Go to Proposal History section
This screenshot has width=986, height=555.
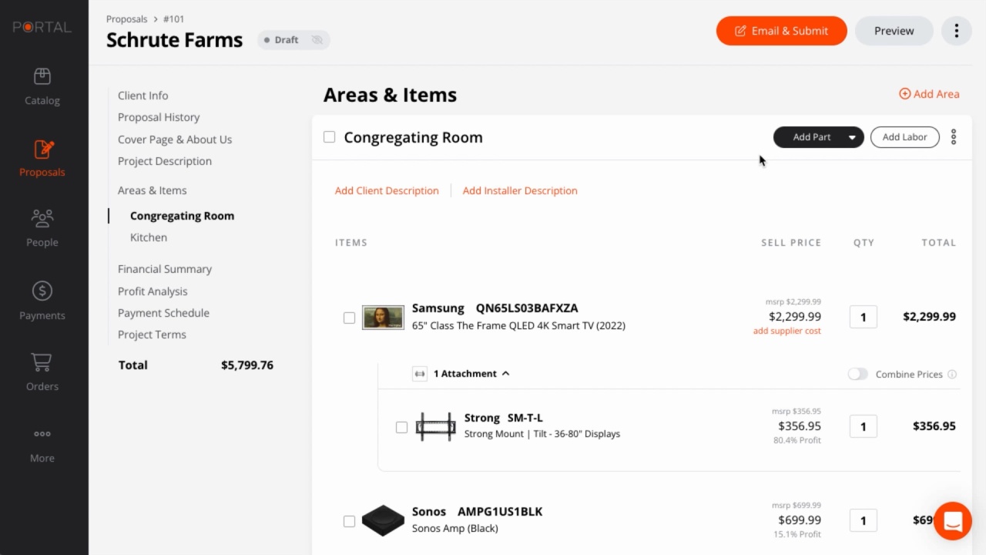click(159, 117)
